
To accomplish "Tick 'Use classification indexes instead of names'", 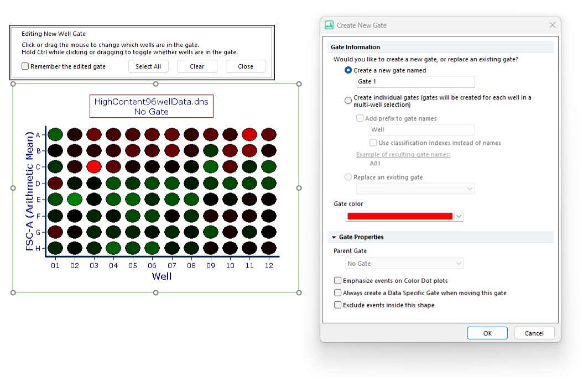I will [x=373, y=143].
